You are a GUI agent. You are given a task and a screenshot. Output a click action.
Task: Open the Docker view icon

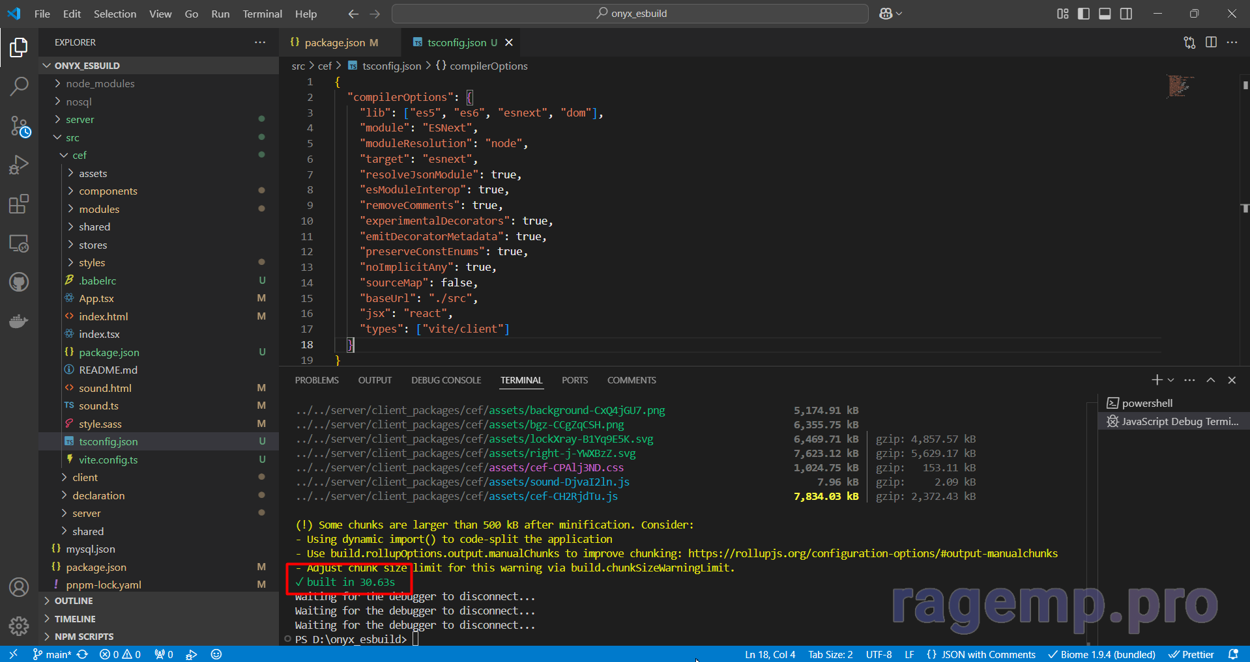coord(19,321)
